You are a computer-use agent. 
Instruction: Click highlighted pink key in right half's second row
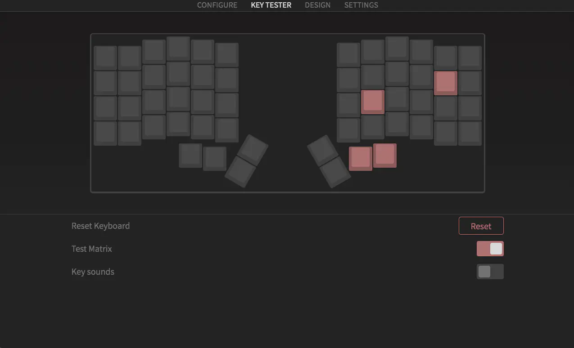(445, 83)
